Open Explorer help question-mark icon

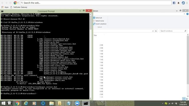(x=188, y=14)
